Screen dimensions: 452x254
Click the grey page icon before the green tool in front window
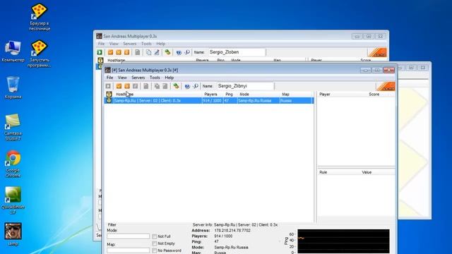165,86
